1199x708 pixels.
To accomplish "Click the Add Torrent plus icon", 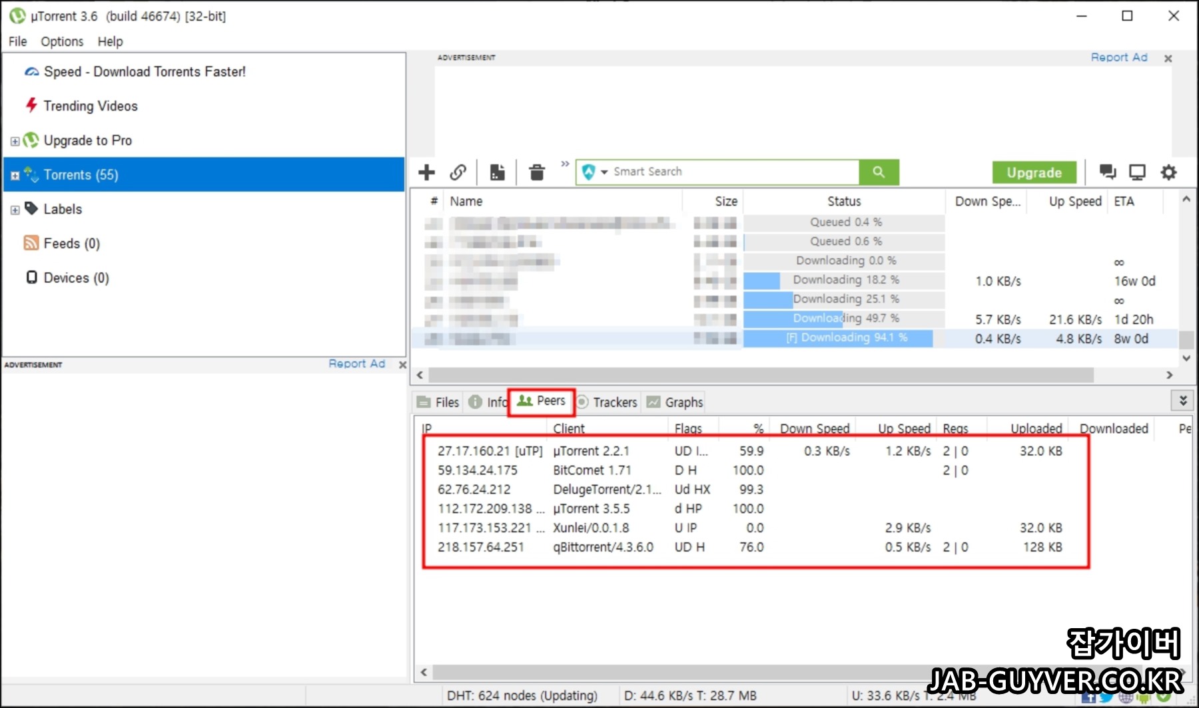I will tap(426, 172).
